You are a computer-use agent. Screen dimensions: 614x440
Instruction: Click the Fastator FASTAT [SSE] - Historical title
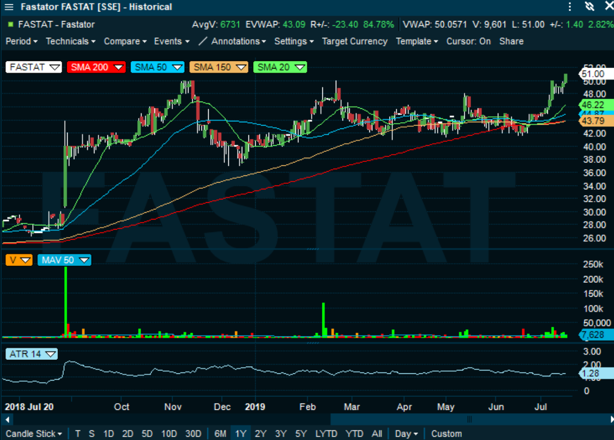tap(96, 7)
